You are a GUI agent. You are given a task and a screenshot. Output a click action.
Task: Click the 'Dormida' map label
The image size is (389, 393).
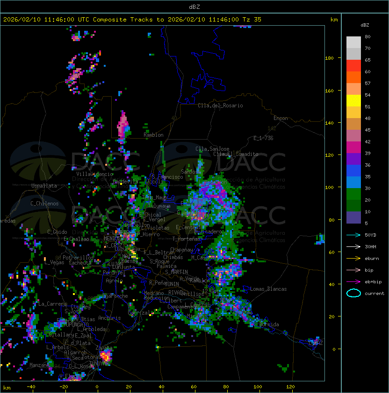[269, 324]
